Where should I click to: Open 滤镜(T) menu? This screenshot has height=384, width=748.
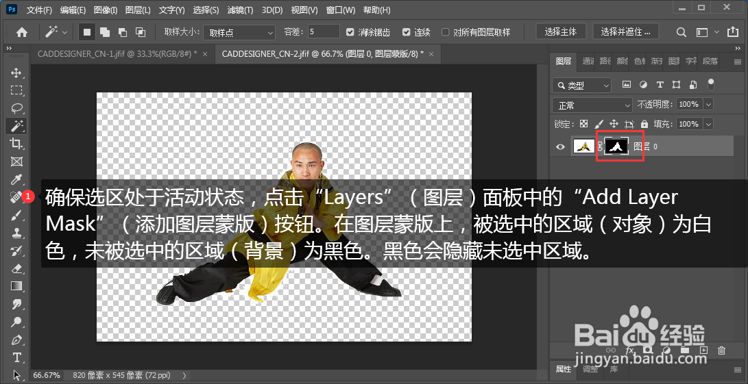pos(239,10)
